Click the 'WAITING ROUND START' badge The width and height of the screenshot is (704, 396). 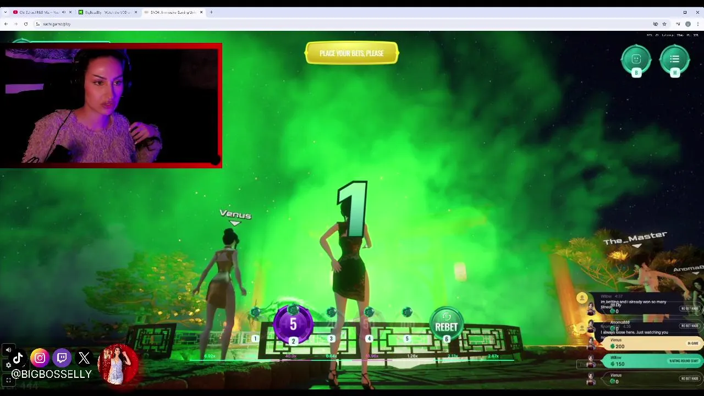pos(684,361)
